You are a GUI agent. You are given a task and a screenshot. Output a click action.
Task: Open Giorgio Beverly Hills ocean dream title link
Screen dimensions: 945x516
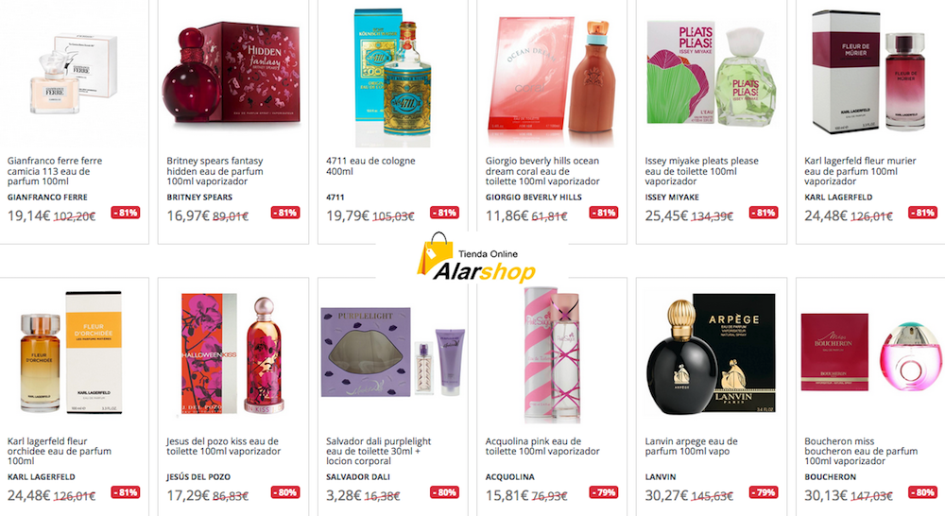pos(542,171)
